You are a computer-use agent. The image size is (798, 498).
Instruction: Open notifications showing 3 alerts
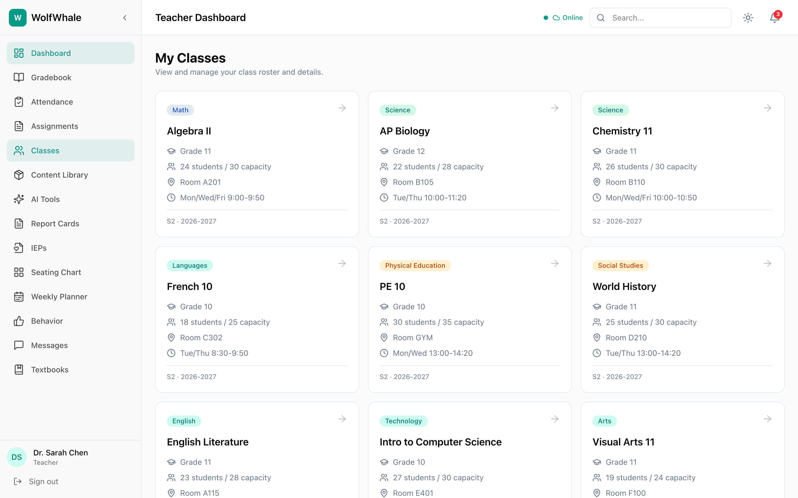(774, 17)
